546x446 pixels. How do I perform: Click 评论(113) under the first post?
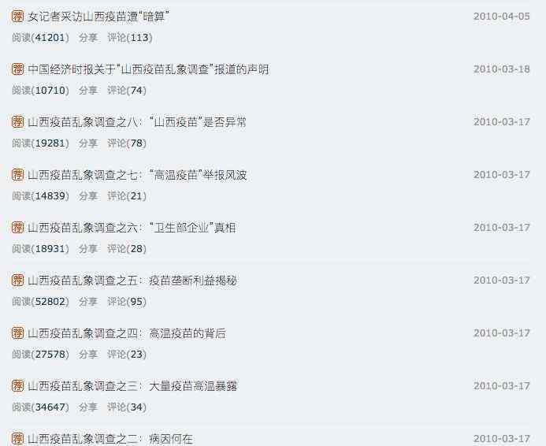pyautogui.click(x=130, y=38)
